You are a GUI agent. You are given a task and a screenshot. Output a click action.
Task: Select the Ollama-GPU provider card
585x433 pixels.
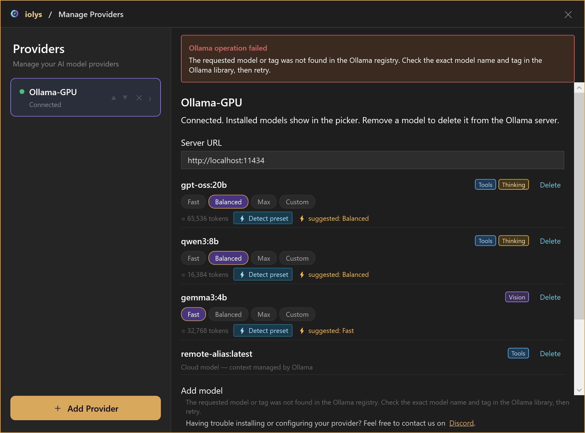(86, 97)
